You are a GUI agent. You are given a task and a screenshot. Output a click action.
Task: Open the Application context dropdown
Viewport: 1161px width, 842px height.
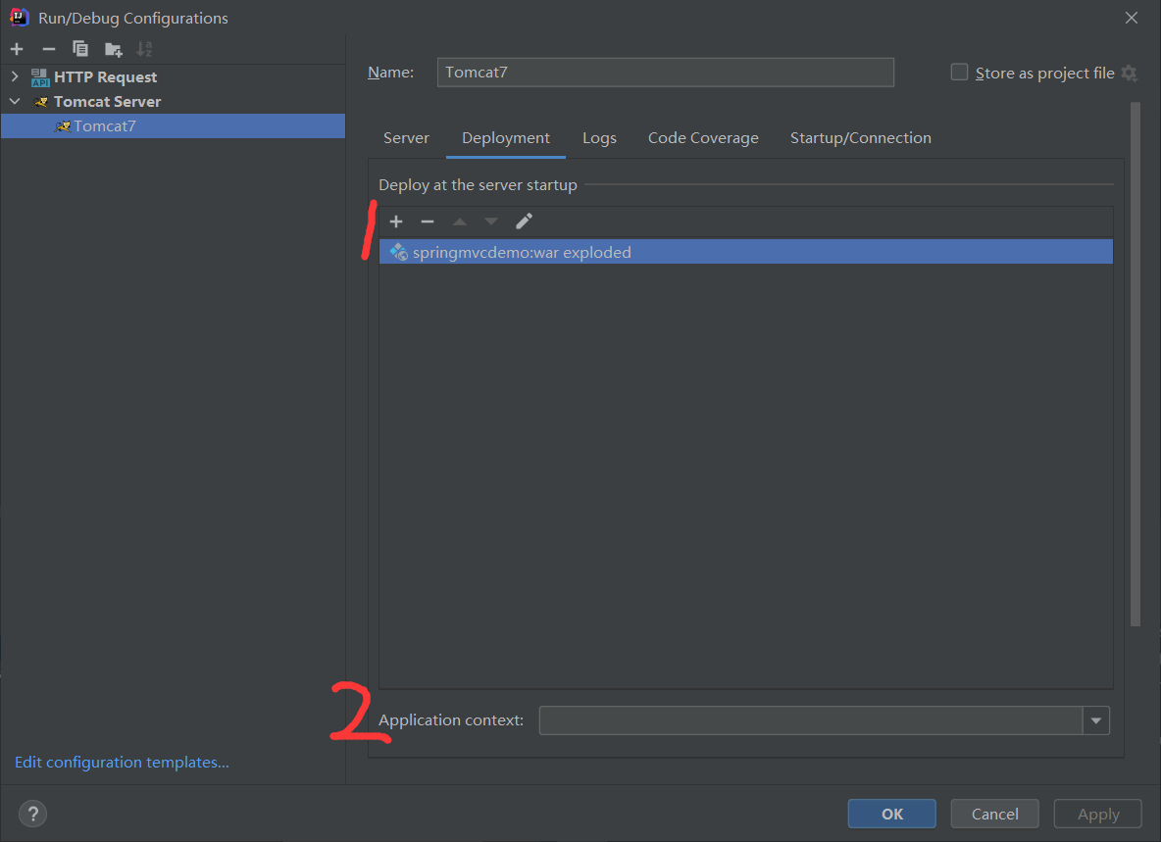(1095, 720)
